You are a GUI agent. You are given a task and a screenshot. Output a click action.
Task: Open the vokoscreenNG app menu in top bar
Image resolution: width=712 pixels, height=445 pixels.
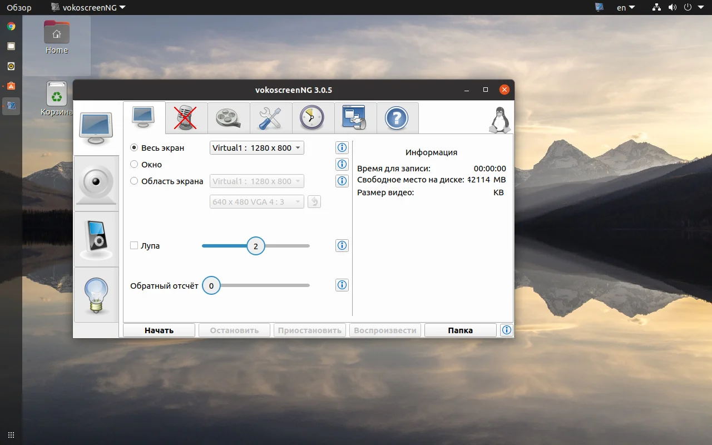click(88, 7)
